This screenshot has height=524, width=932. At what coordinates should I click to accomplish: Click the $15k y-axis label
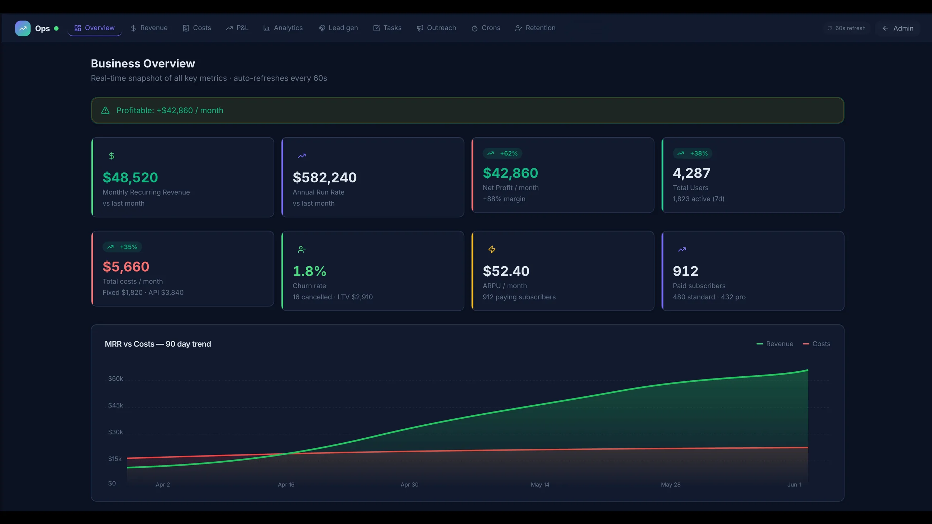[x=115, y=459]
